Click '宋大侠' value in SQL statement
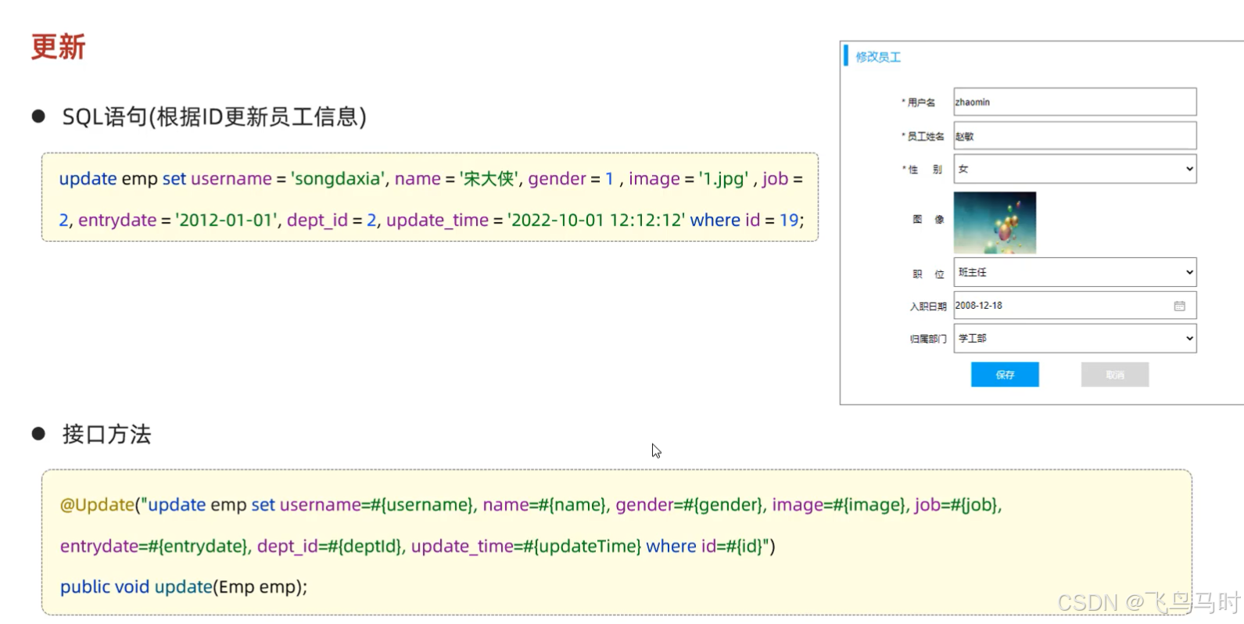Viewport: 1244px width, 624px height. pyautogui.click(x=489, y=178)
